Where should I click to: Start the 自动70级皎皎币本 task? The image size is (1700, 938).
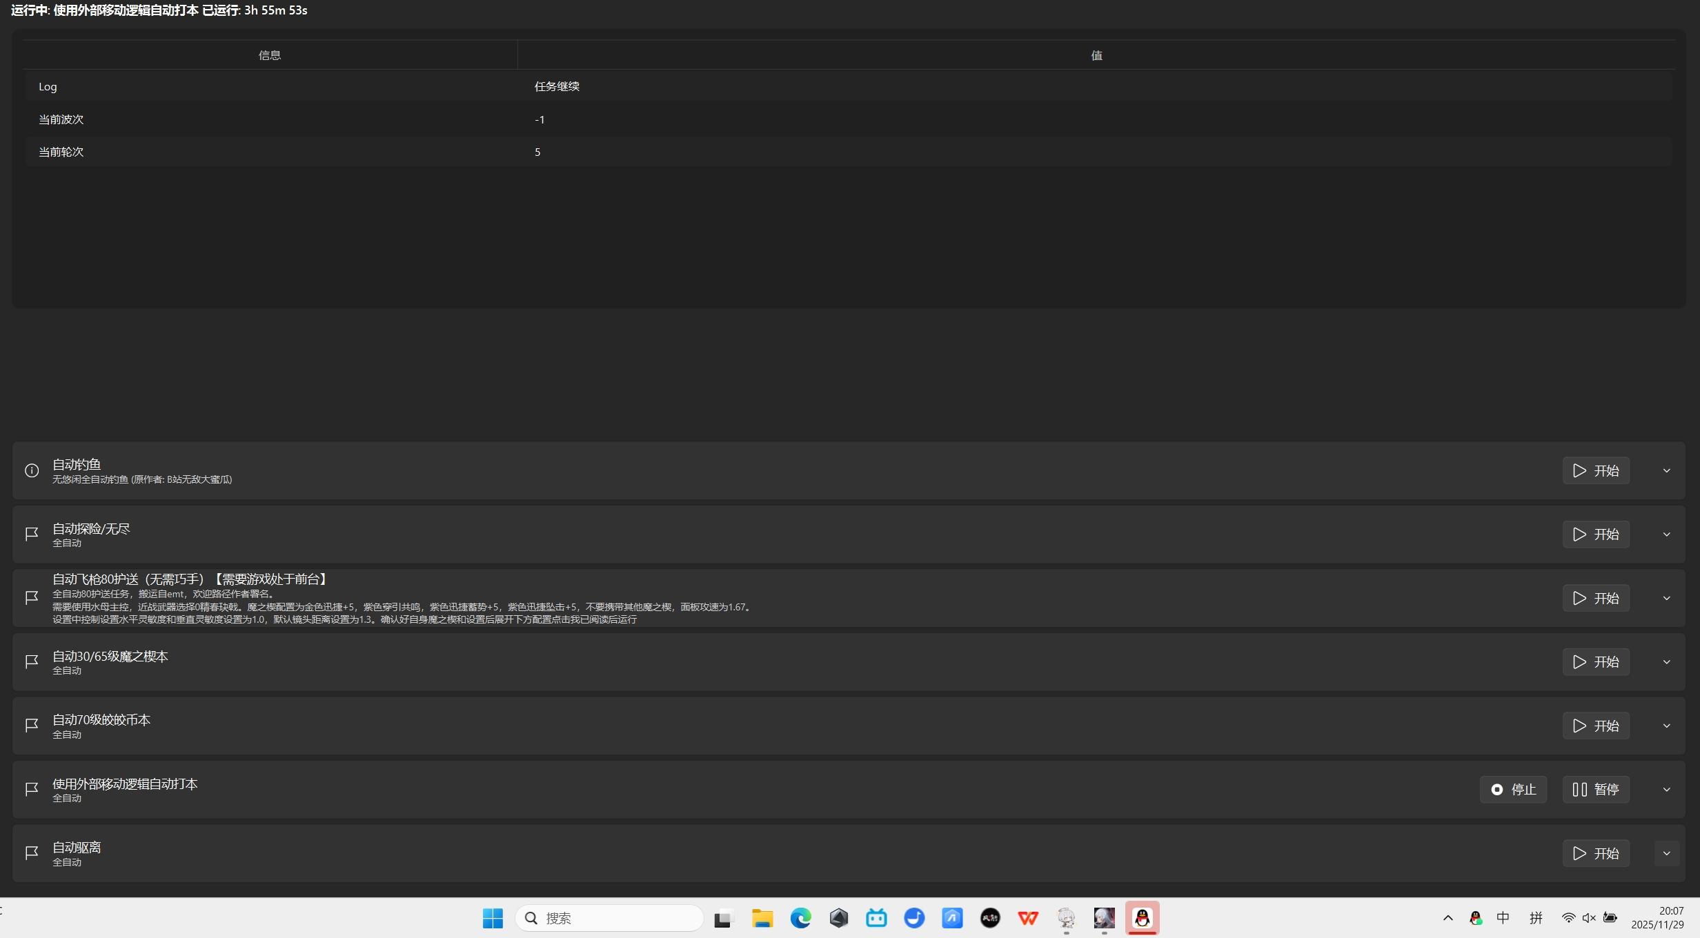[x=1596, y=726]
